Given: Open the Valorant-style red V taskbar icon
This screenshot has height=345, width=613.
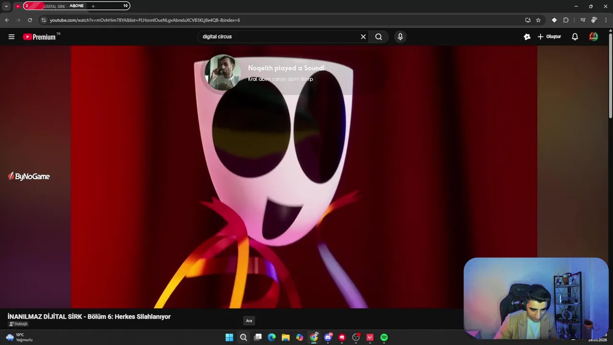Looking at the screenshot, I should (370, 337).
